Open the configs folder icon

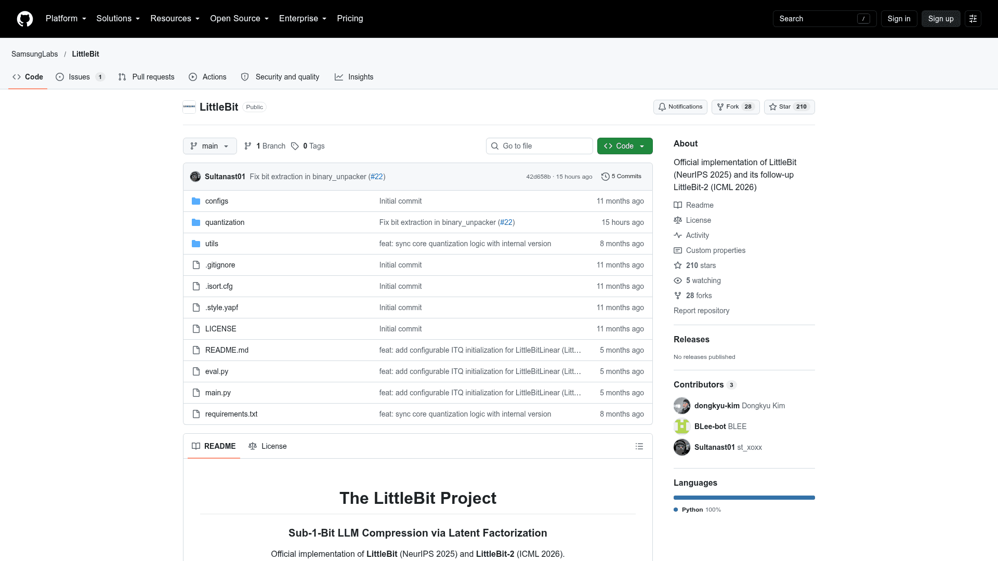point(196,201)
